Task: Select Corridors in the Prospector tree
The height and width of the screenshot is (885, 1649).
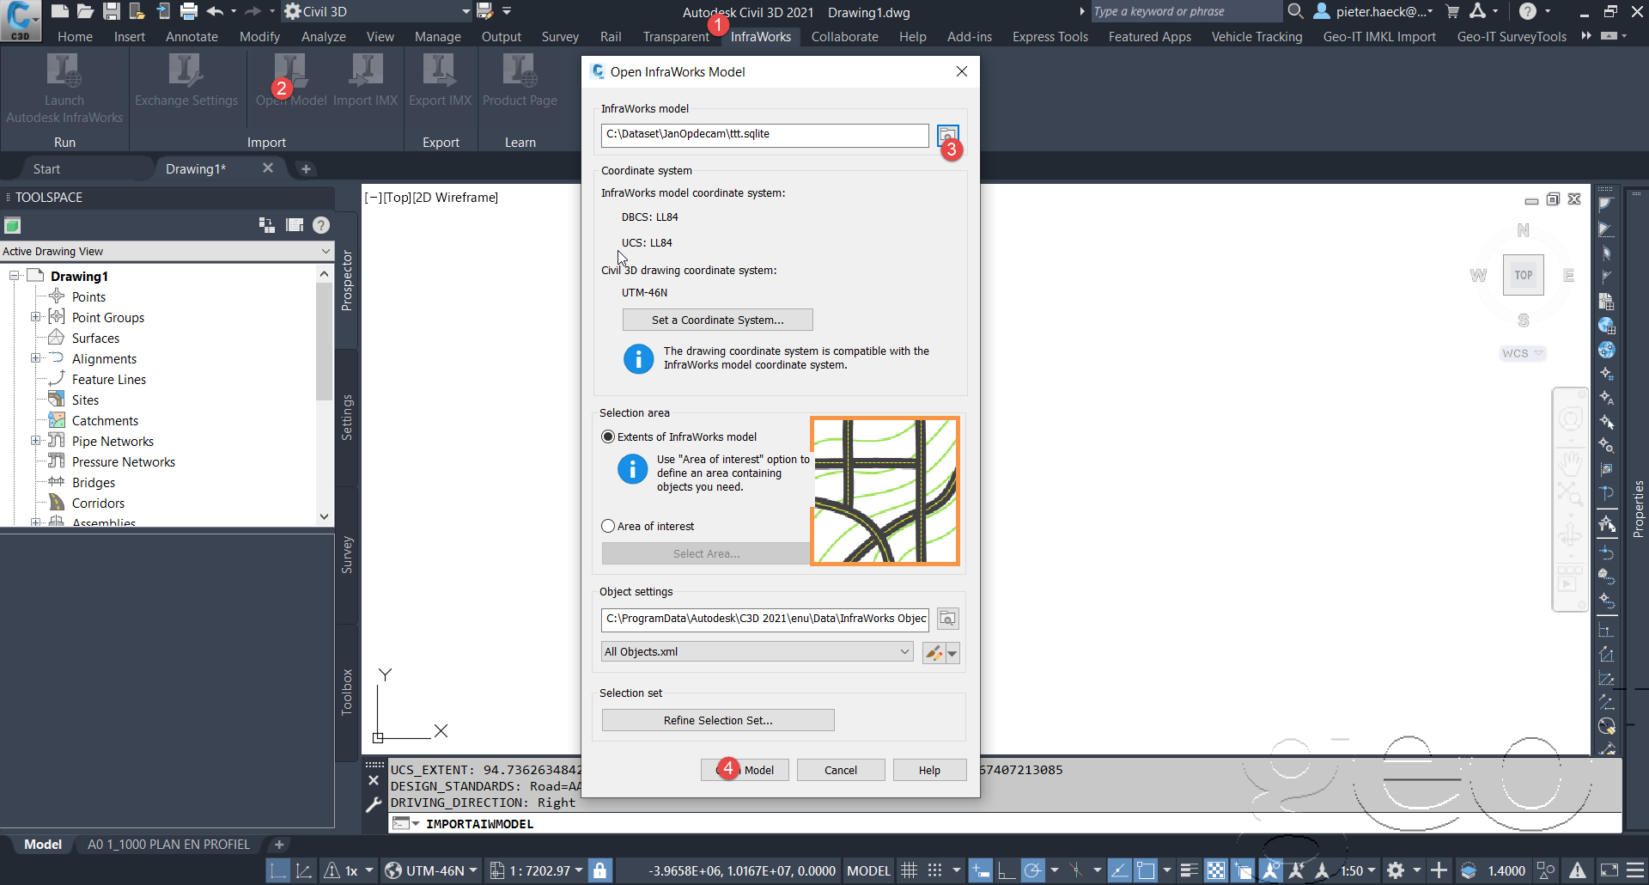Action: click(x=98, y=503)
